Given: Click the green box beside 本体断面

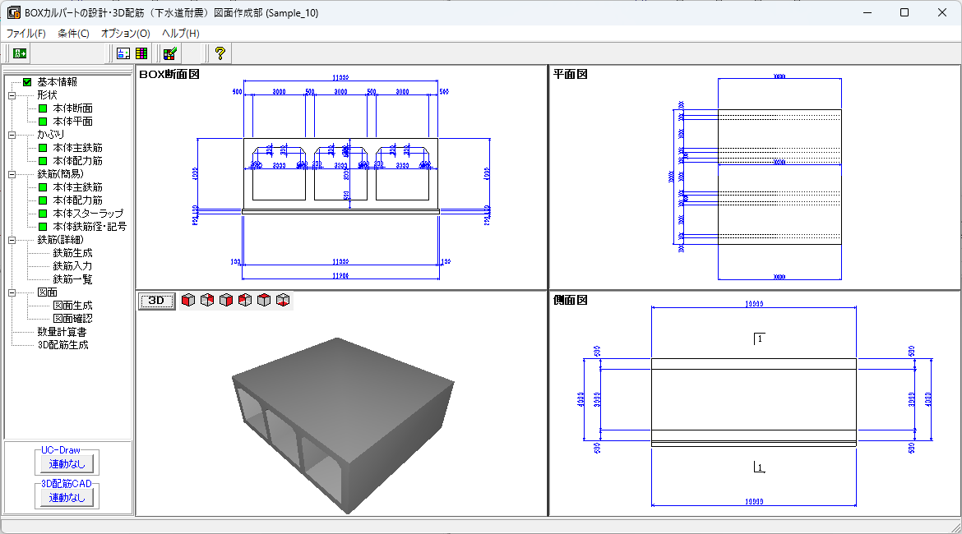Looking at the screenshot, I should pyautogui.click(x=43, y=108).
